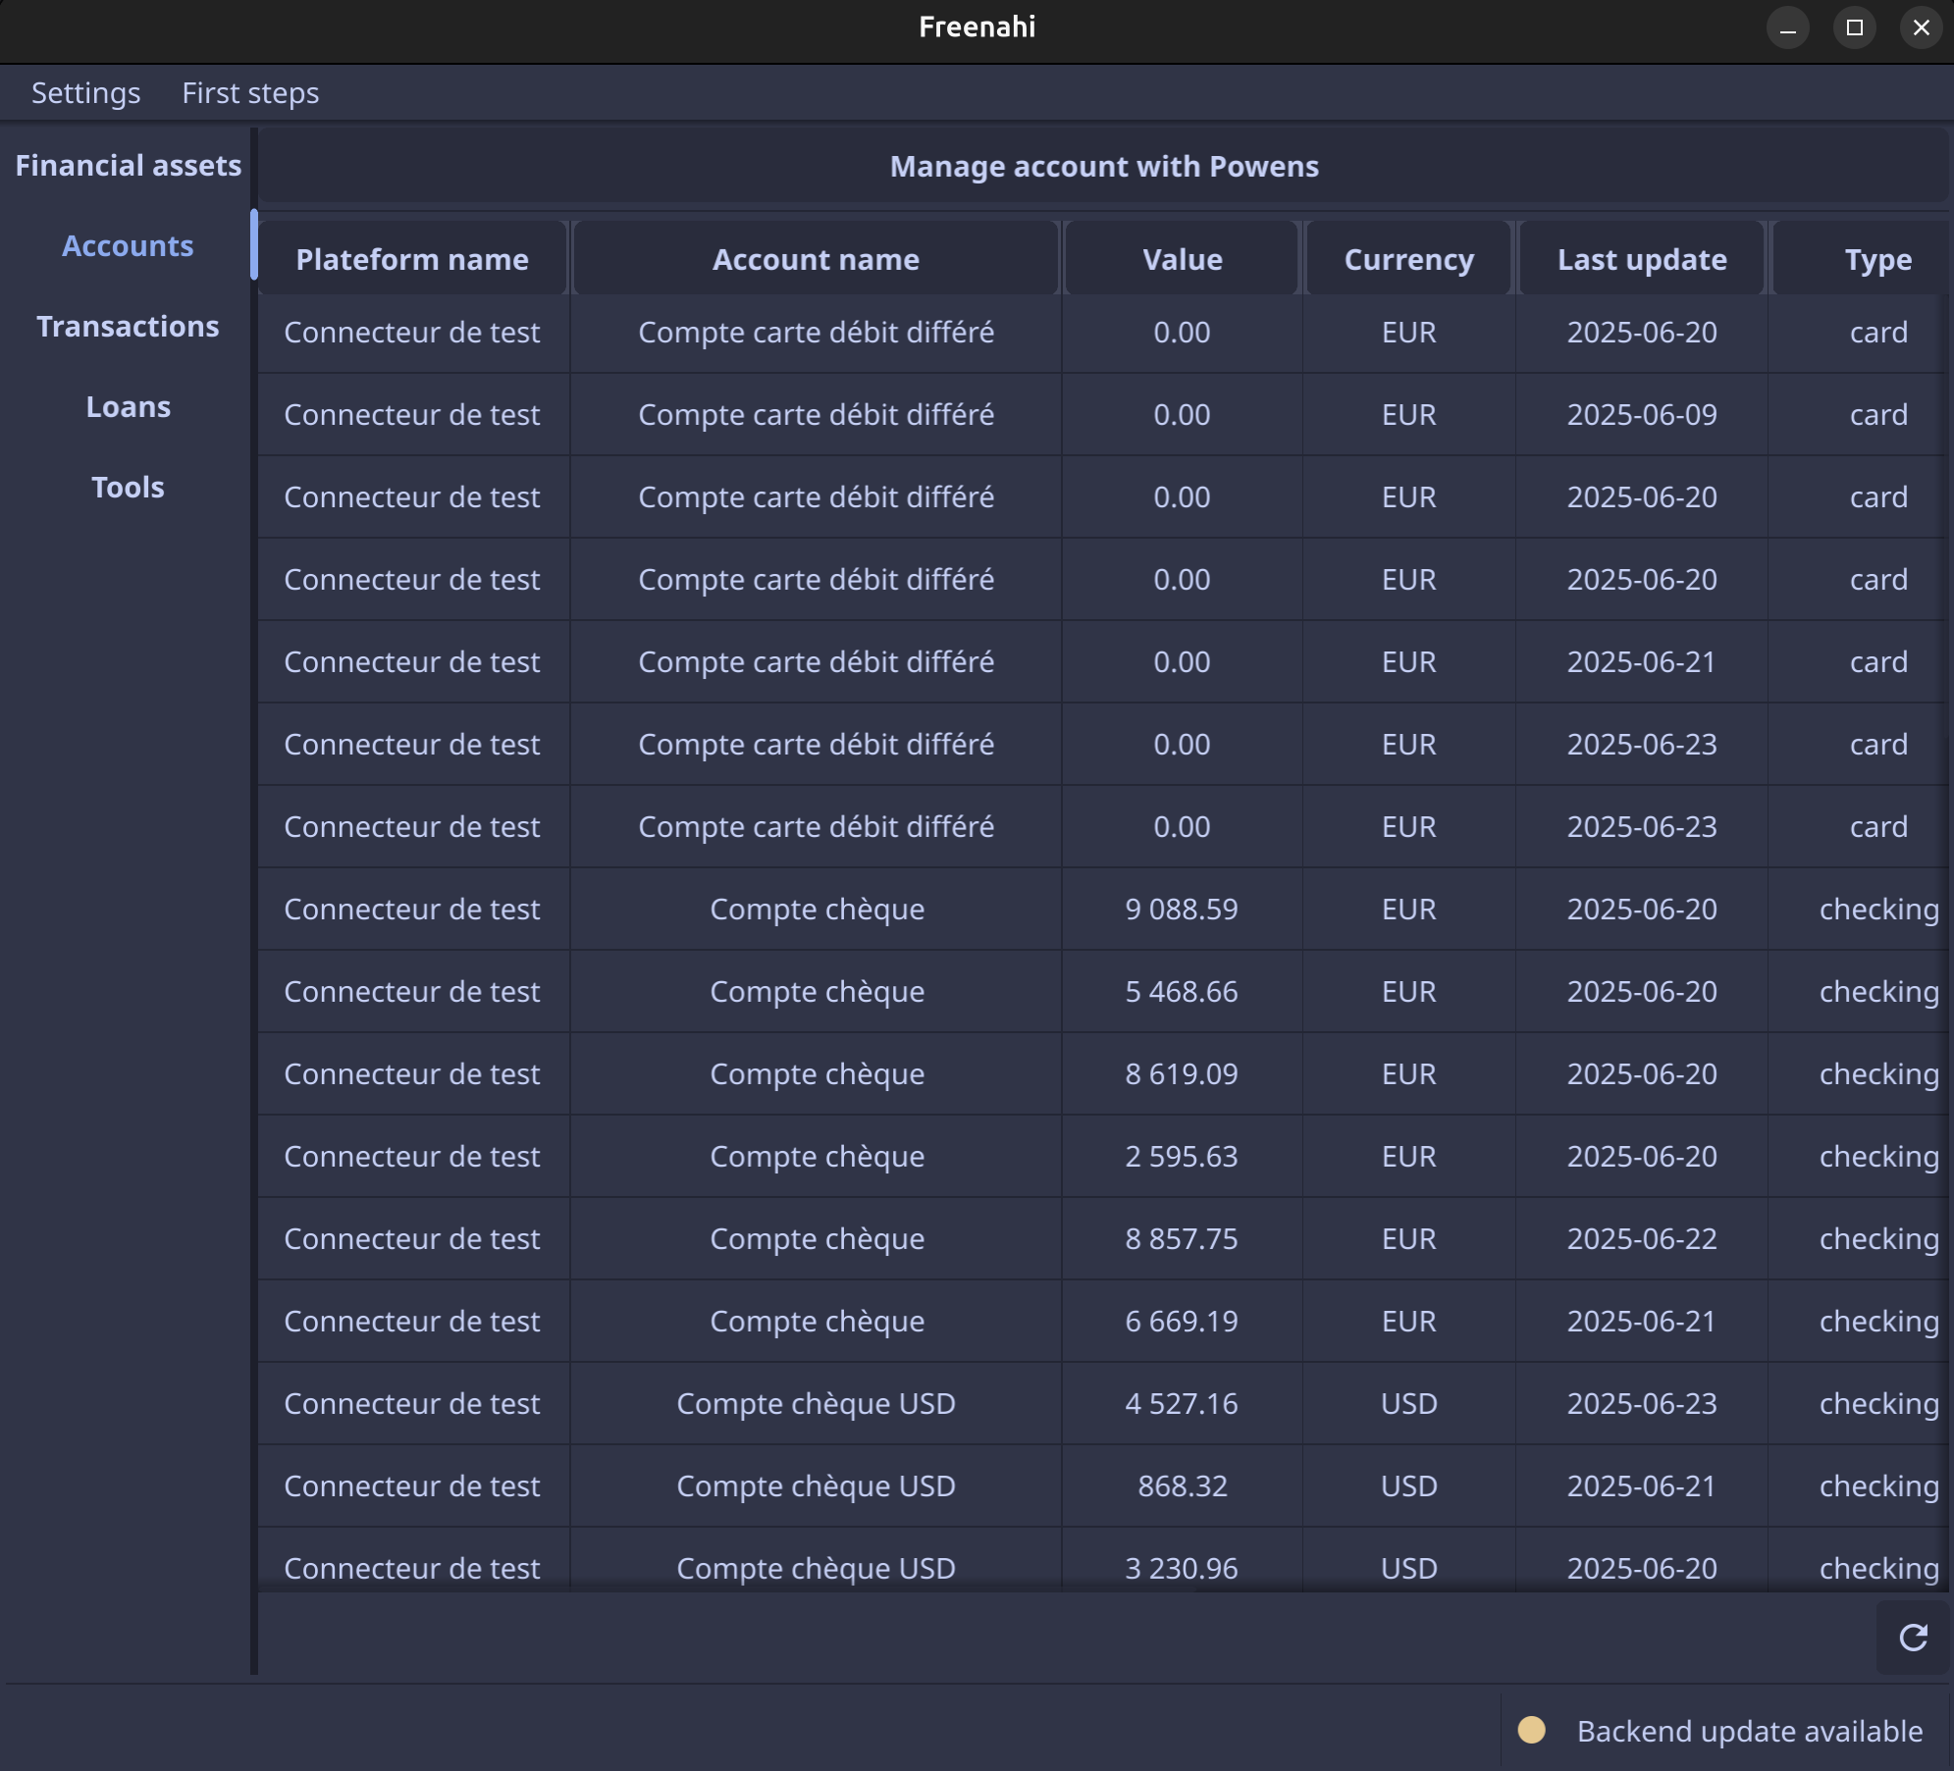
Task: Open the Tools section
Action: [128, 487]
